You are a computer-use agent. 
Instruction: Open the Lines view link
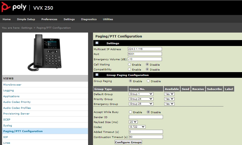pyautogui.click(x=7, y=143)
